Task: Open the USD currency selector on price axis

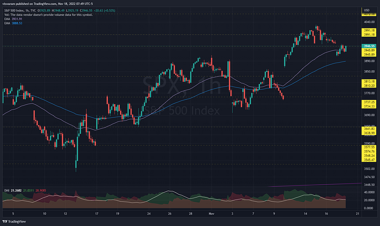Action: tap(367, 10)
